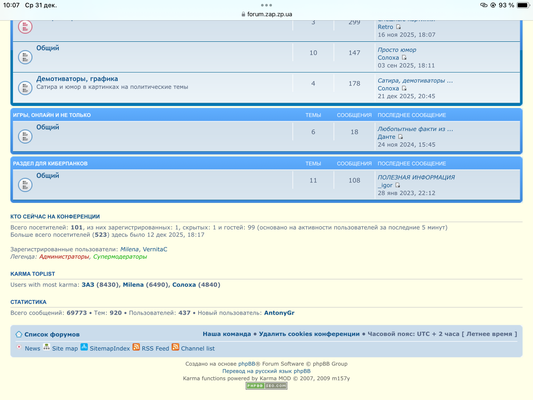The image size is (533, 400).
Task: Open category Игры, онлайн и не только
Action: click(x=52, y=115)
